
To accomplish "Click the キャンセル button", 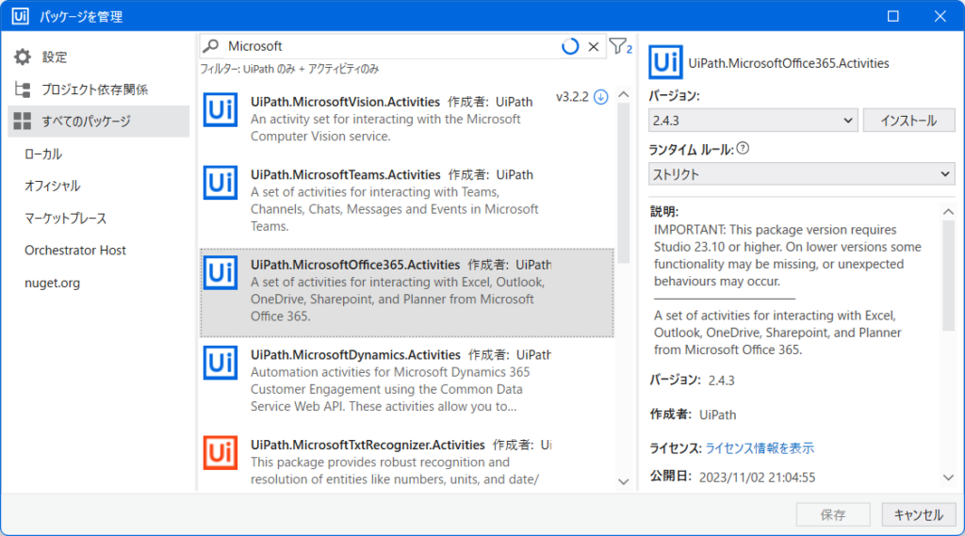I will coord(918,514).
